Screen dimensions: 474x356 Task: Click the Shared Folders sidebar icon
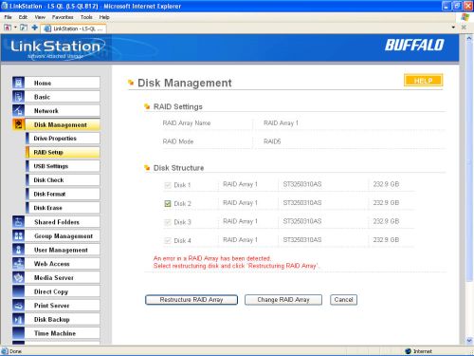(18, 222)
